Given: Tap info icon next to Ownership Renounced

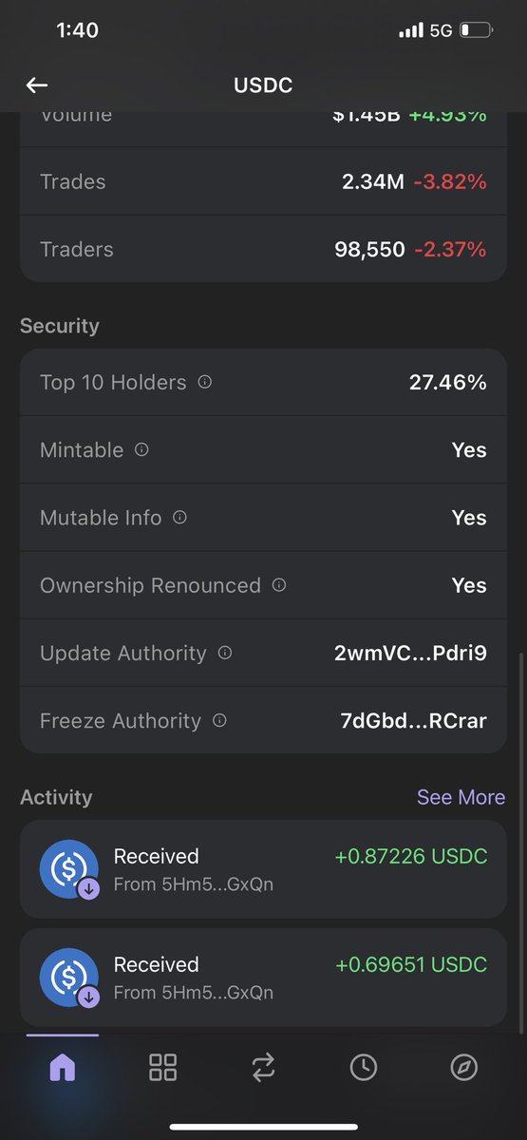Looking at the screenshot, I should pyautogui.click(x=279, y=585).
